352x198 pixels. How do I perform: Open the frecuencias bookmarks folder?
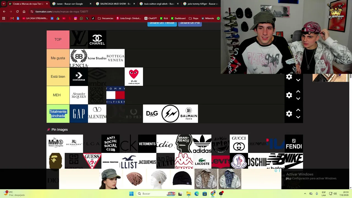(x=105, y=18)
